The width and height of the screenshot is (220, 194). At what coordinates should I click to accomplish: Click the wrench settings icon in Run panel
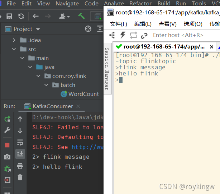(x=7, y=130)
